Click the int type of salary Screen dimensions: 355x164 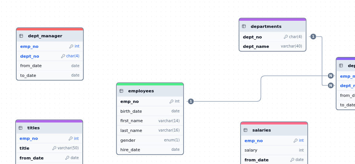tap(301, 150)
